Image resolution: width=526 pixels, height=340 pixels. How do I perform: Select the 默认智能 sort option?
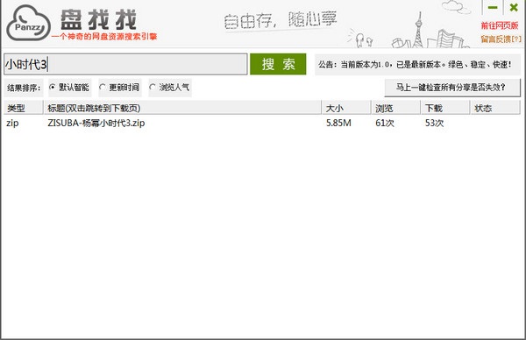click(69, 88)
